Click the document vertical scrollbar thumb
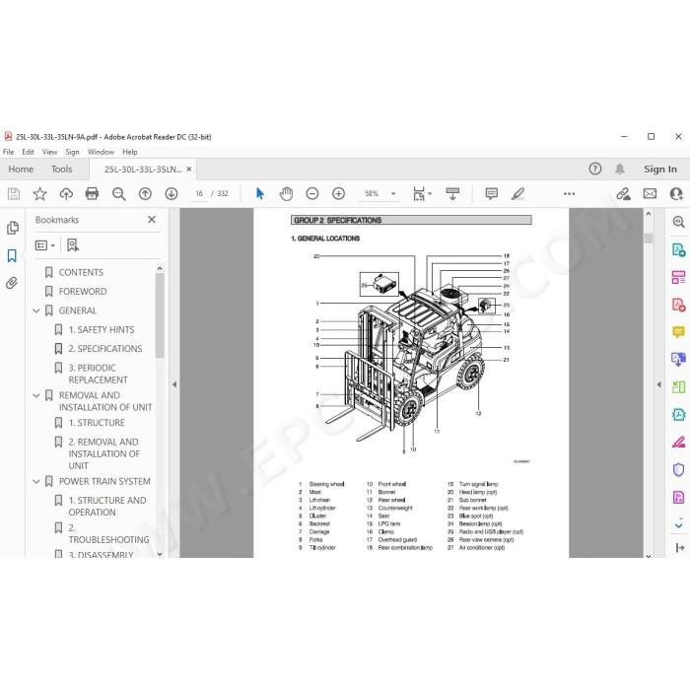This screenshot has width=690, height=690. (649, 239)
